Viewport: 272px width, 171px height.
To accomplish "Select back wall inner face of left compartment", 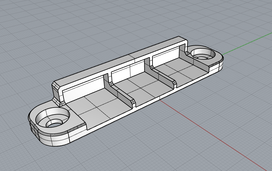I will [83, 88].
